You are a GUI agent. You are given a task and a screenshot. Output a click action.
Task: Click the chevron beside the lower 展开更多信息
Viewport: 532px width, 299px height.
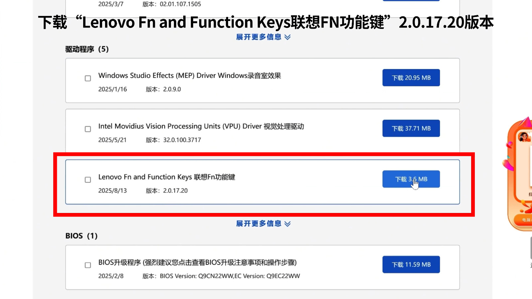click(x=288, y=224)
